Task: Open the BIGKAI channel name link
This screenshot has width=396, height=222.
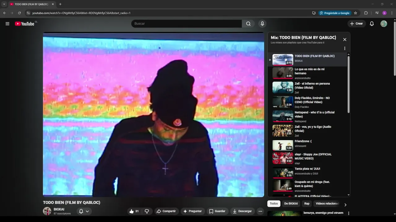Action: 59,209
